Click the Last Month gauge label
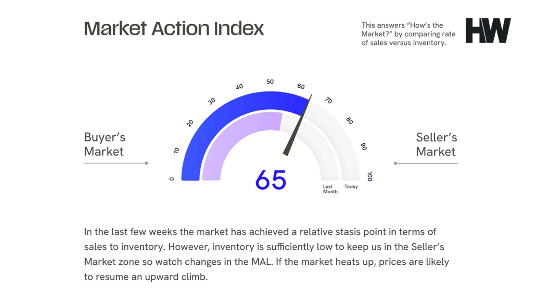This screenshot has width=542, height=305. pyautogui.click(x=331, y=189)
